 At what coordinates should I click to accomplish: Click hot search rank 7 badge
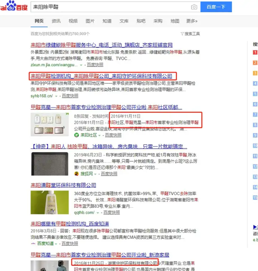click(255, 114)
